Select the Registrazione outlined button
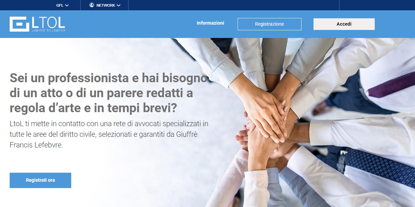The height and width of the screenshot is (207, 415). point(270,24)
